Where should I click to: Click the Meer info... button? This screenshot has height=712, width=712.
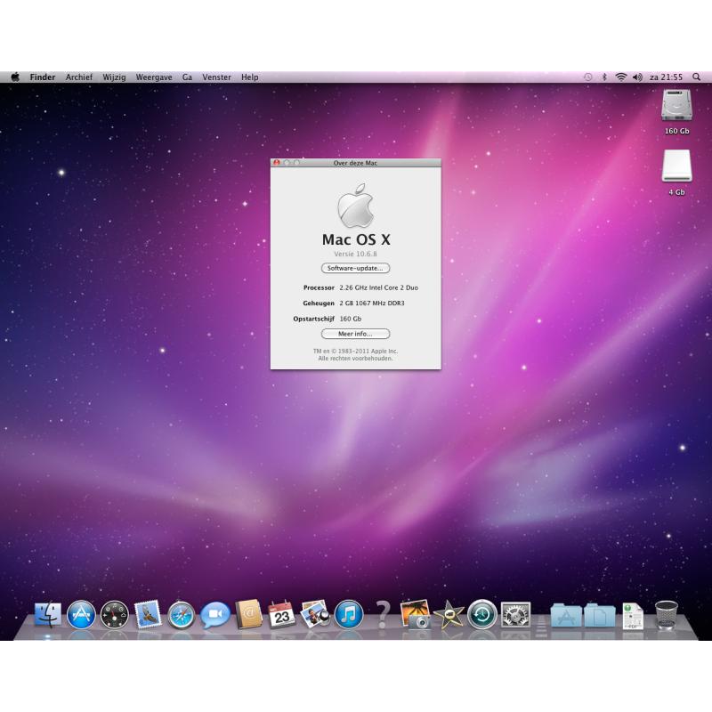pyautogui.click(x=355, y=334)
